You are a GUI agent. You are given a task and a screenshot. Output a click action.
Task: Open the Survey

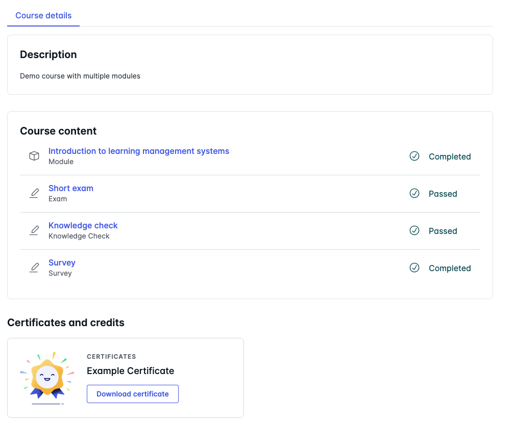[x=62, y=262]
